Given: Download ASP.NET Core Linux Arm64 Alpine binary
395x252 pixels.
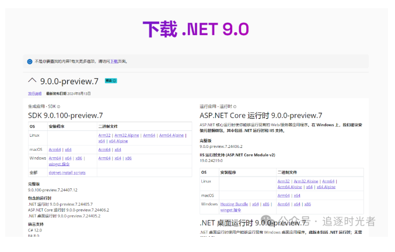Looking at the screenshot, I should [290, 187].
